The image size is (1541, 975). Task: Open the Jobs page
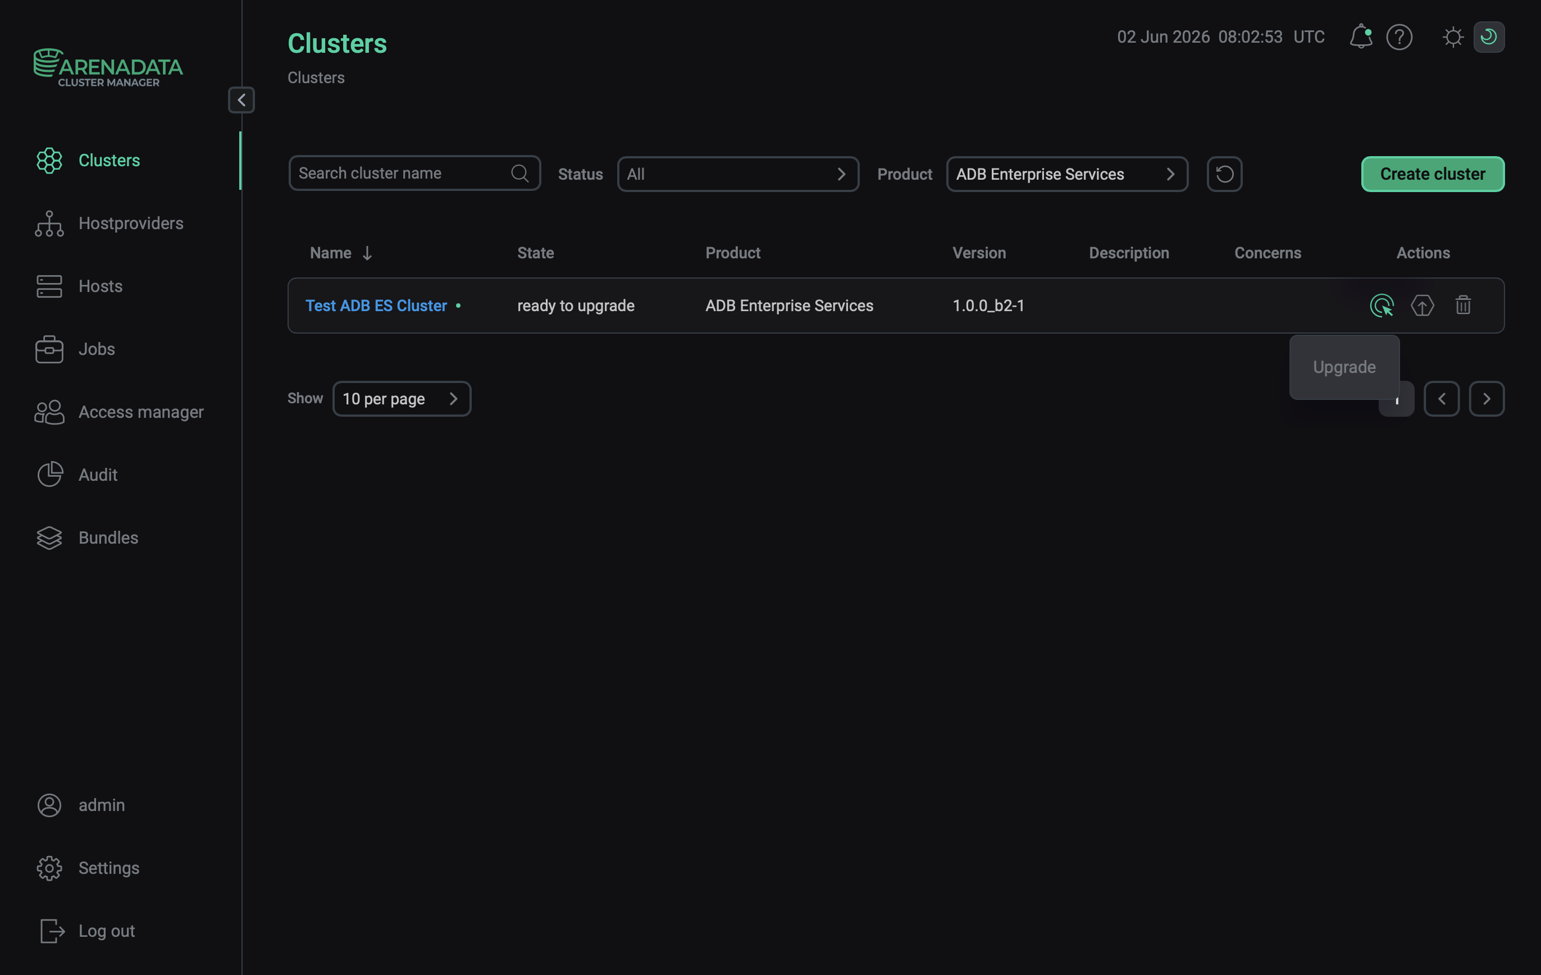97,349
